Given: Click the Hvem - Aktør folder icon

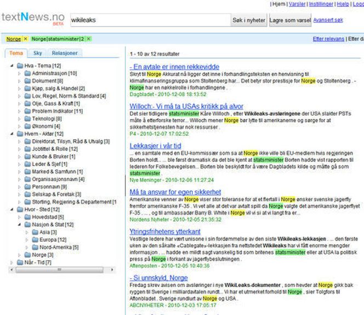Looking at the screenshot, I should point(20,134).
